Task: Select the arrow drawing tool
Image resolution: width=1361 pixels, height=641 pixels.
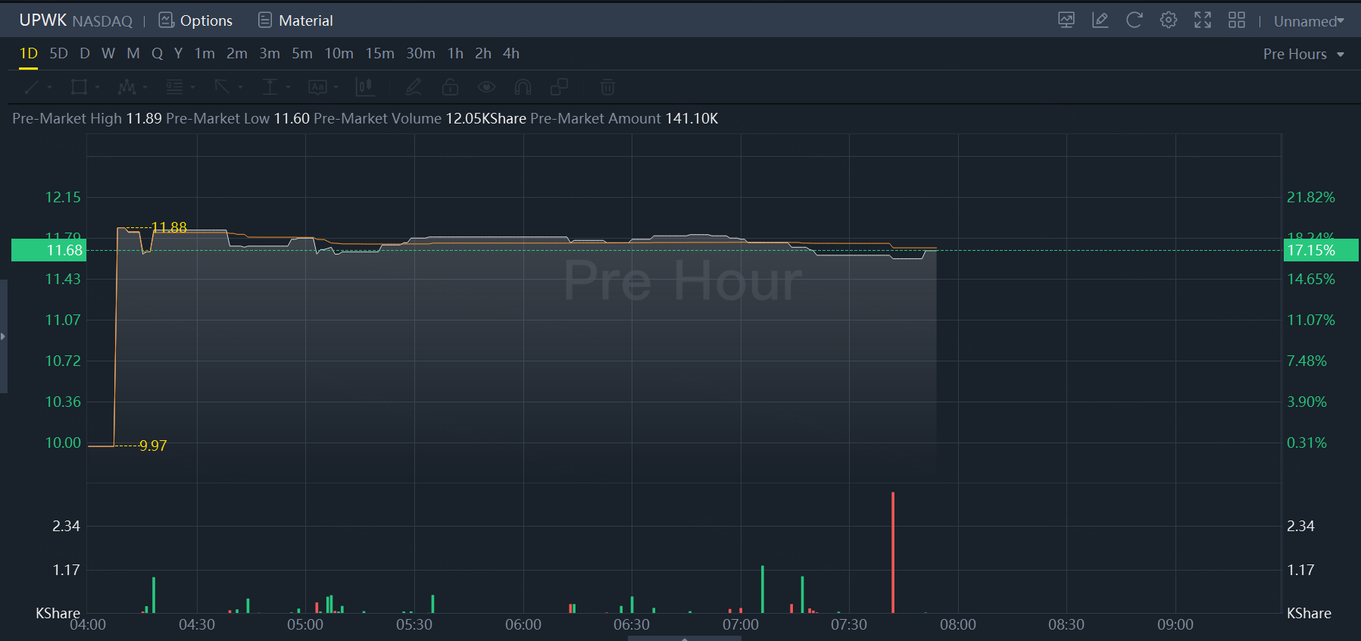Action: point(222,87)
